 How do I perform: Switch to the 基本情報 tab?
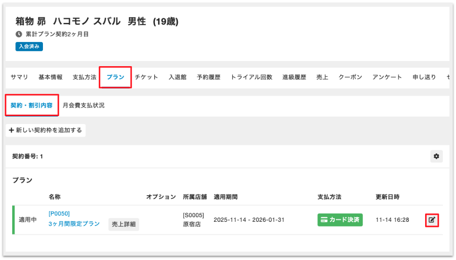pos(50,77)
